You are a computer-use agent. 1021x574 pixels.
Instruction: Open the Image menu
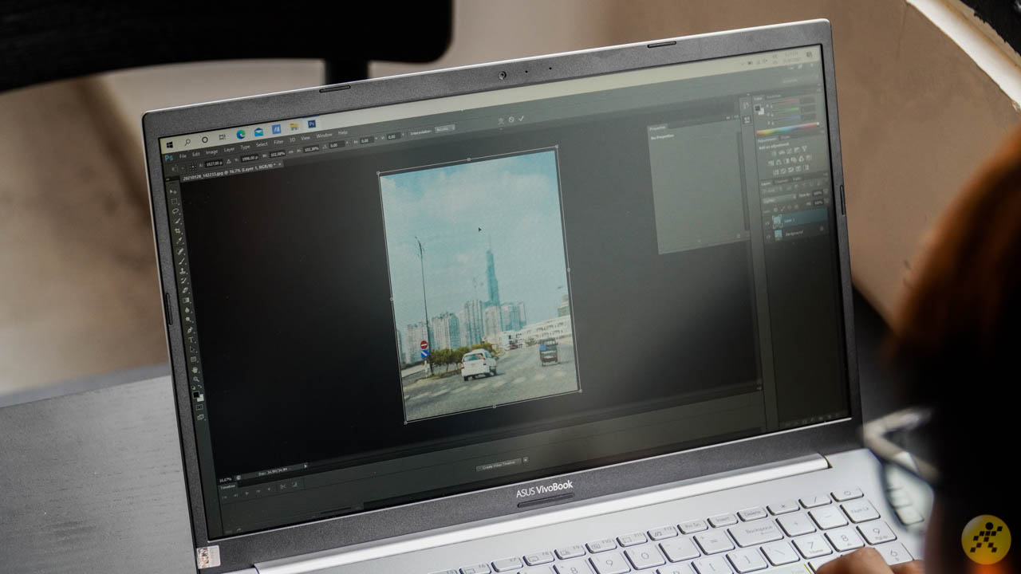[211, 151]
